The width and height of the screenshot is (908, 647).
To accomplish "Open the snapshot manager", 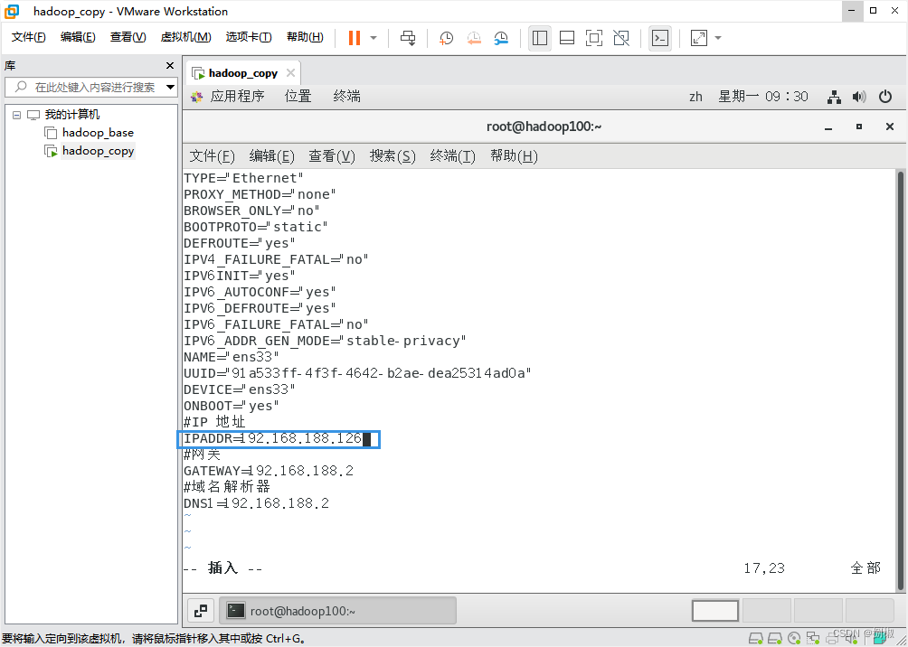I will pyautogui.click(x=502, y=38).
